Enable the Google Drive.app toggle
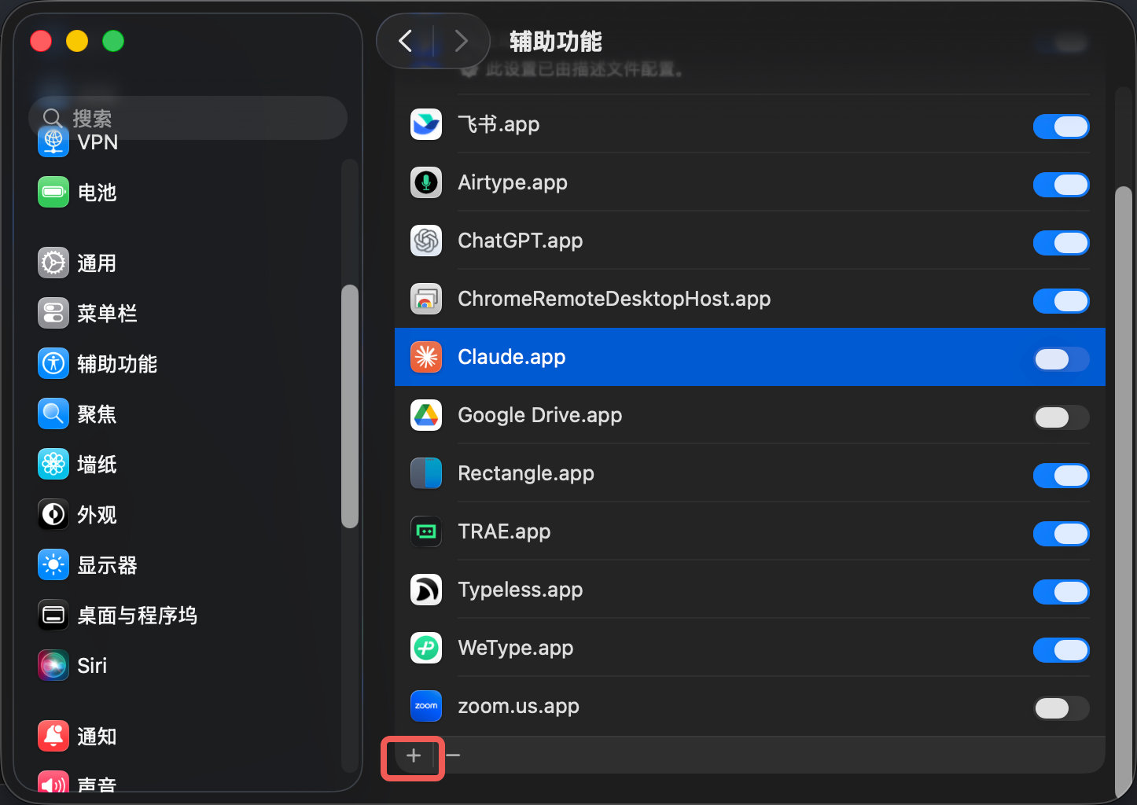Screen dimensions: 1137x805 [x=1061, y=417]
